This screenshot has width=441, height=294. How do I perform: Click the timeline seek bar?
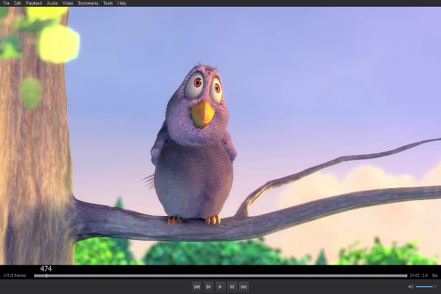(x=221, y=276)
